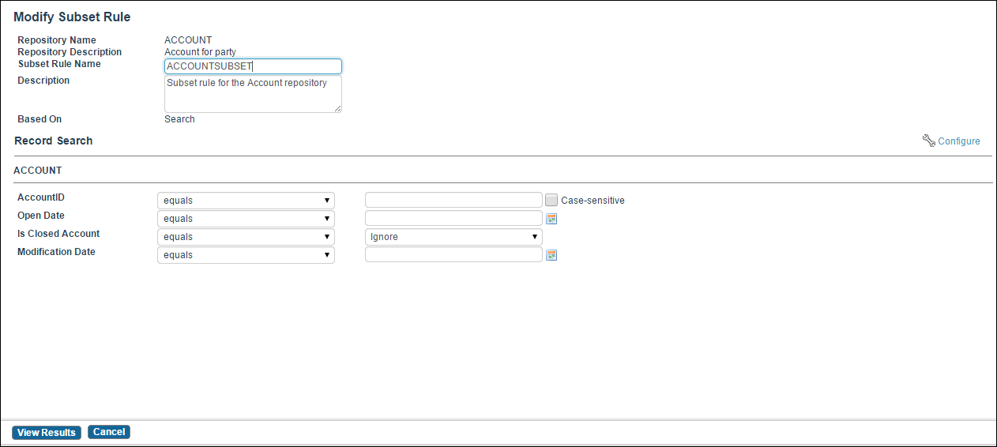The width and height of the screenshot is (997, 447).
Task: Focus the Subset Rule Name field
Action: point(253,66)
